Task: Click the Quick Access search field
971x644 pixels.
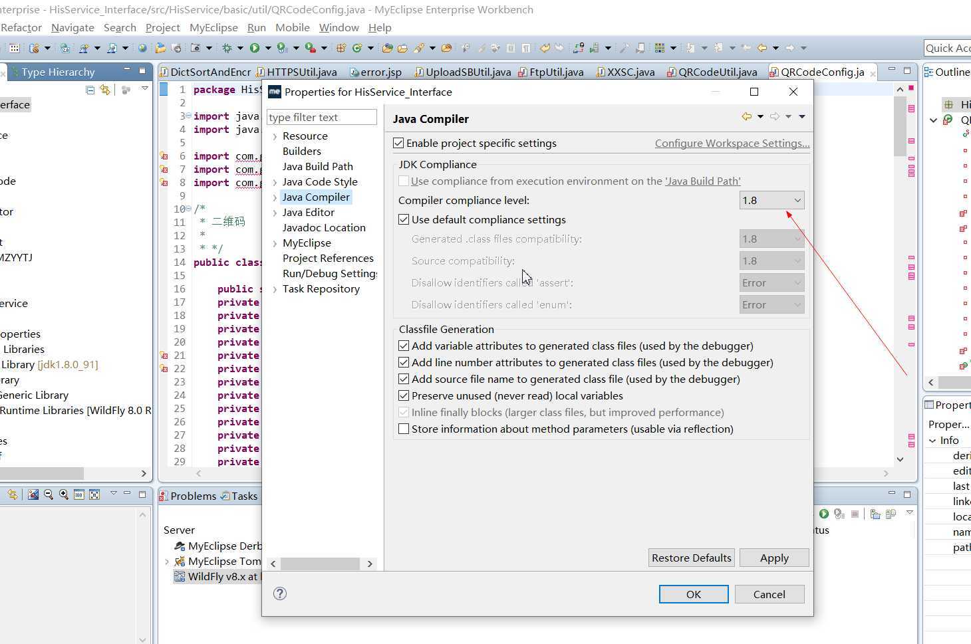Action: (948, 48)
